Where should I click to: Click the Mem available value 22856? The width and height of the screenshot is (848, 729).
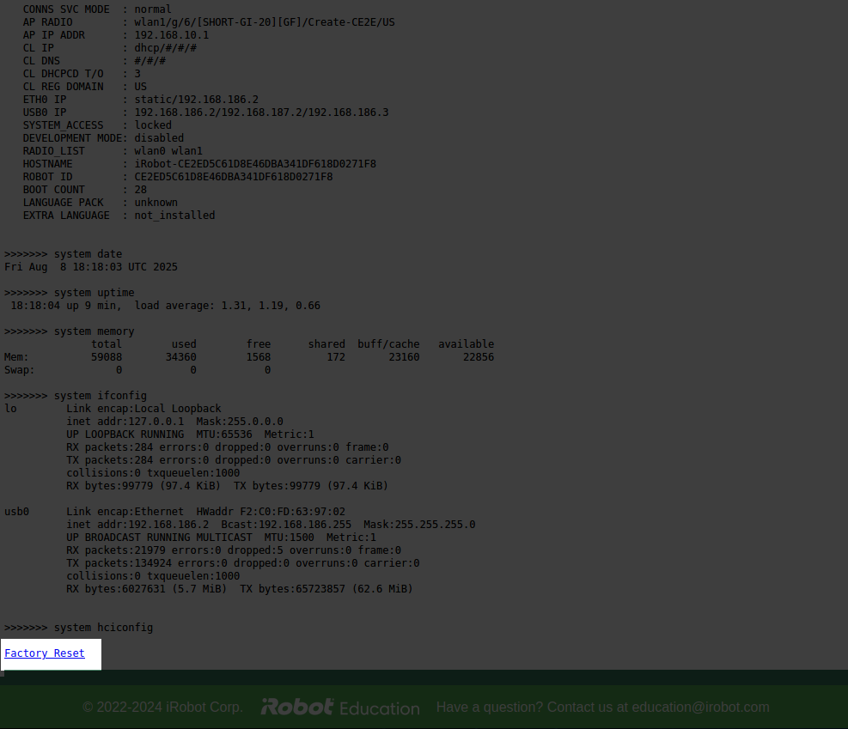479,357
